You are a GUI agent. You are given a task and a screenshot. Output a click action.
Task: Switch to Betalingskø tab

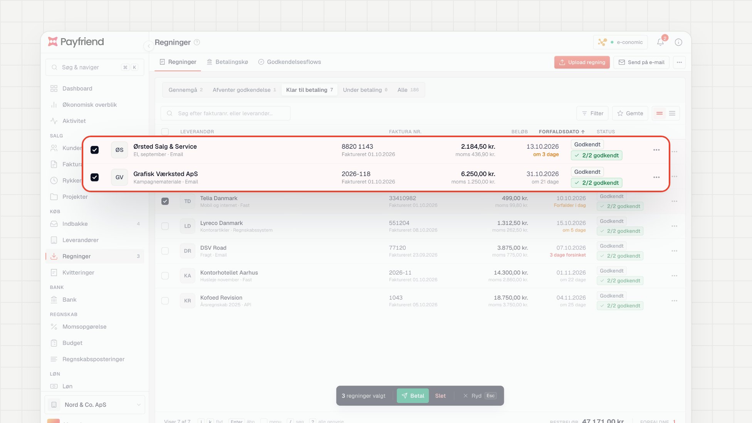227,62
